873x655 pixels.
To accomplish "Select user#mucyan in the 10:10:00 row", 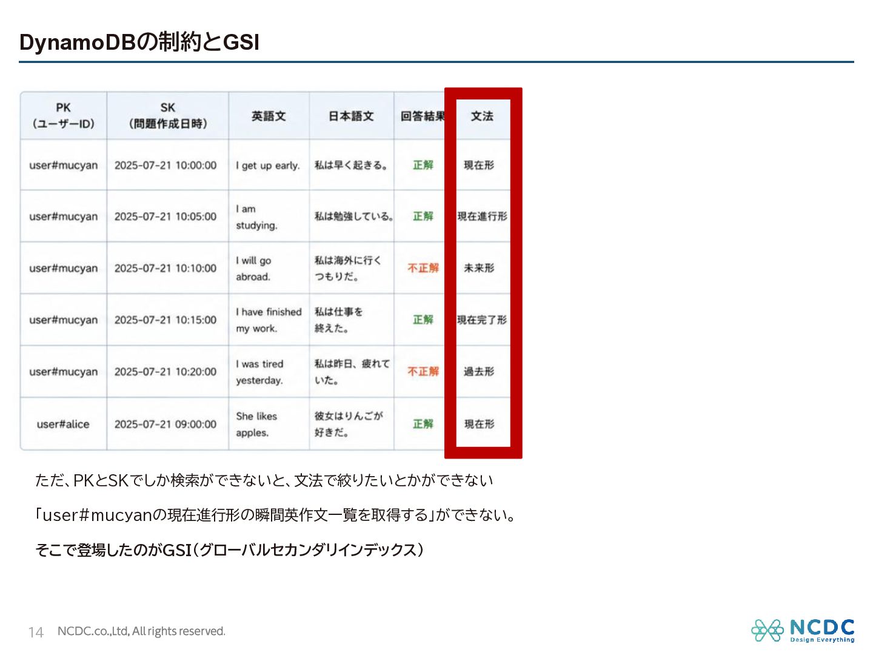I will (64, 268).
